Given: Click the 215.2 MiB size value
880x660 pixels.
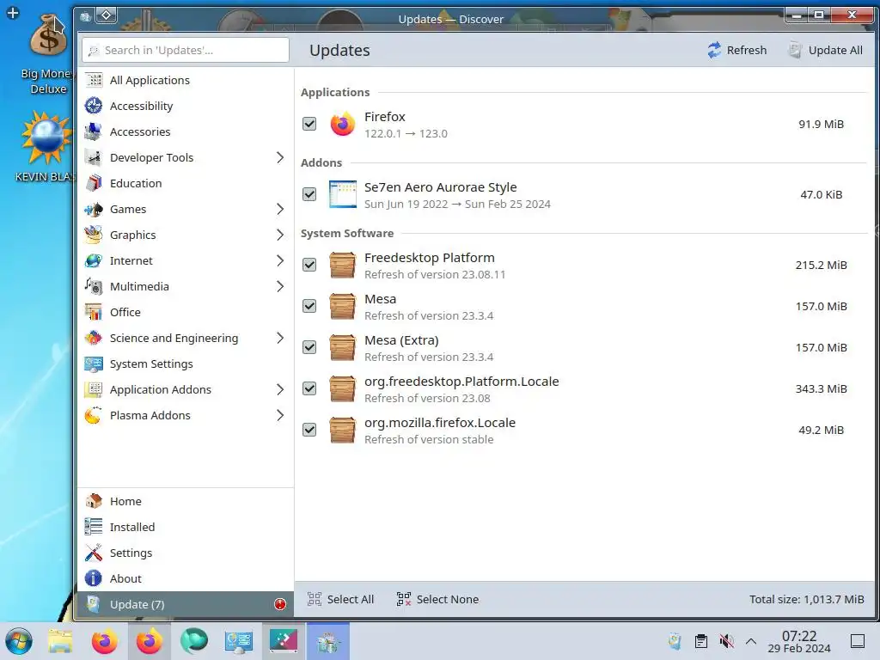Looking at the screenshot, I should coord(821,265).
